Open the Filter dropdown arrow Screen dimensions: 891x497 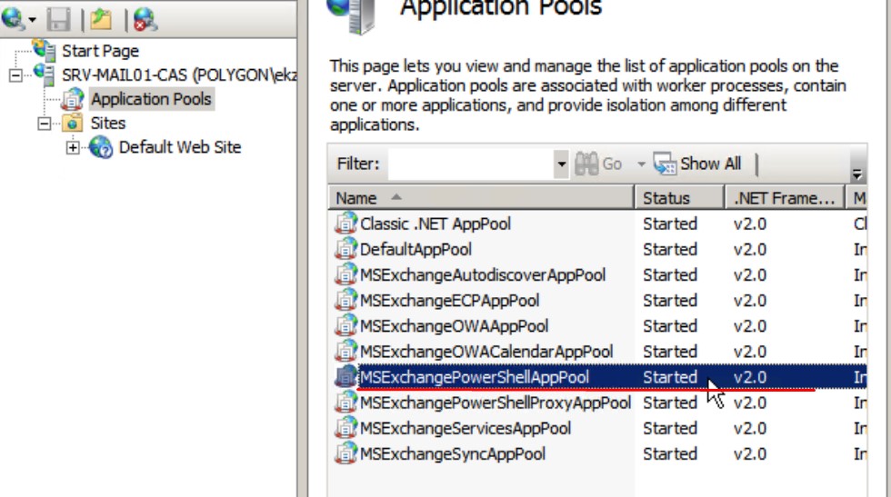pos(561,164)
